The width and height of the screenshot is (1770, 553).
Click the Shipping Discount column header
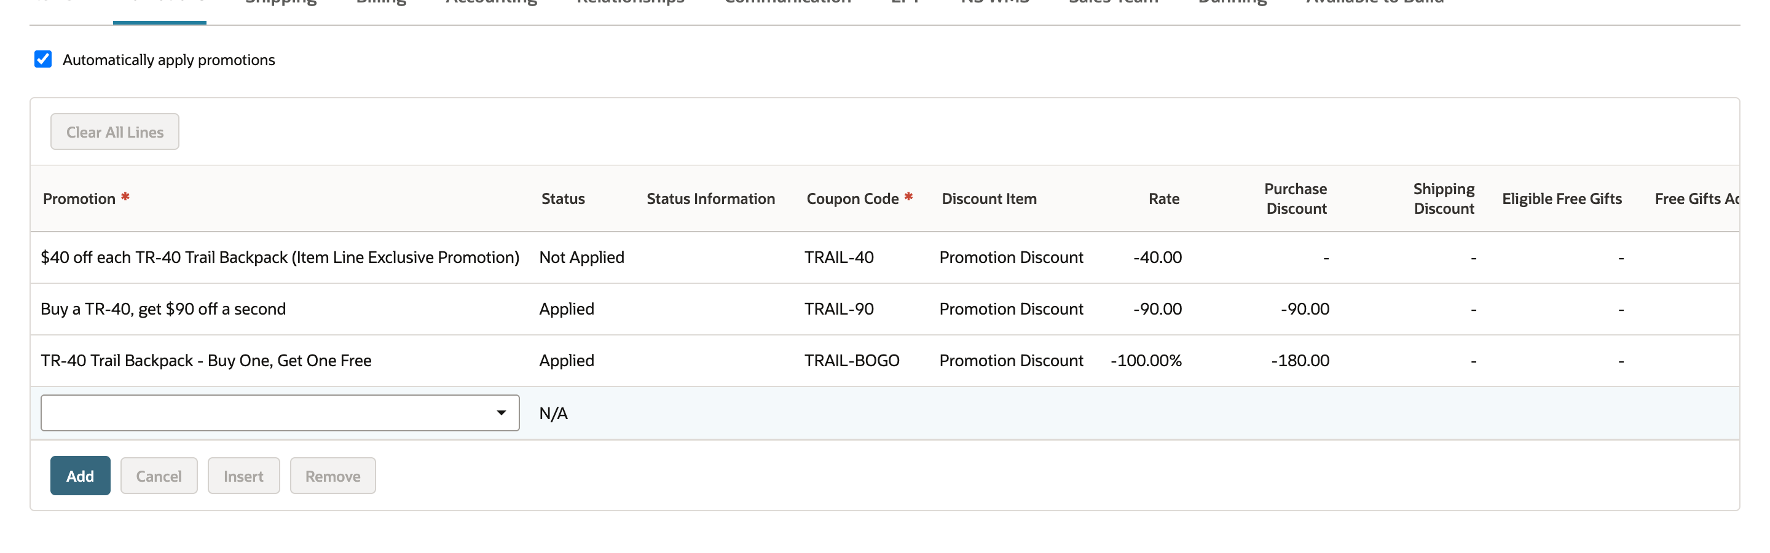tap(1444, 199)
